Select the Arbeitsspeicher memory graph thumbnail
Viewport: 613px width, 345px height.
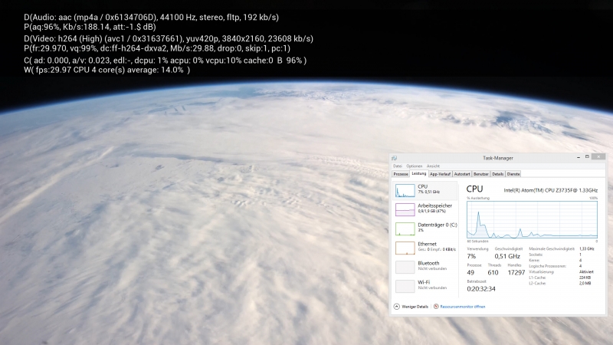405,209
